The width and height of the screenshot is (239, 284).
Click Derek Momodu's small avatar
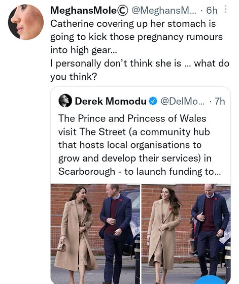(65, 101)
